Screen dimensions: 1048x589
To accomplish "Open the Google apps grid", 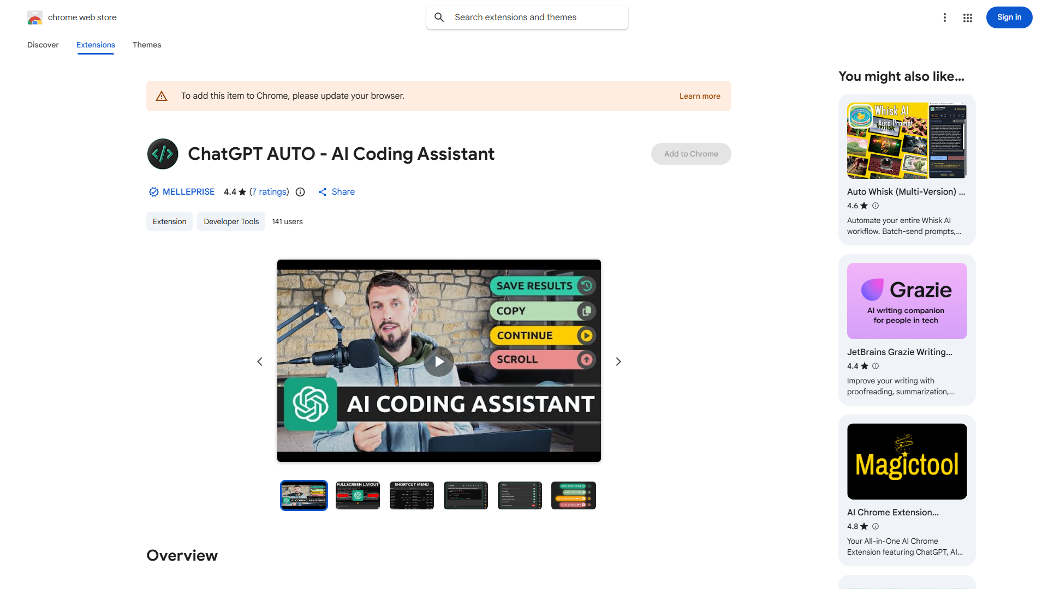I will coord(967,17).
